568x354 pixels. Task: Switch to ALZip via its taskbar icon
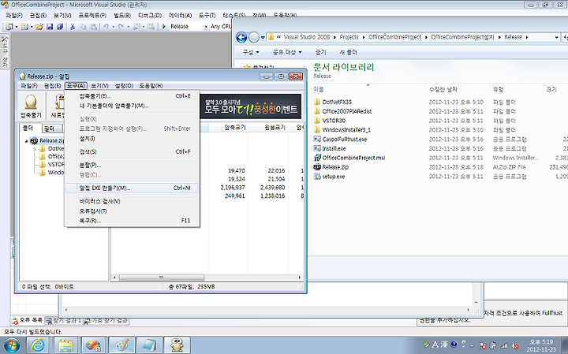pos(177,345)
